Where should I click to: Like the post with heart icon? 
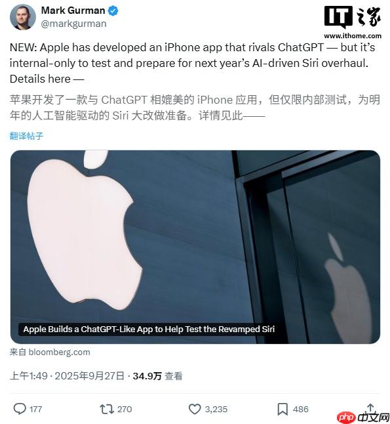[195, 409]
